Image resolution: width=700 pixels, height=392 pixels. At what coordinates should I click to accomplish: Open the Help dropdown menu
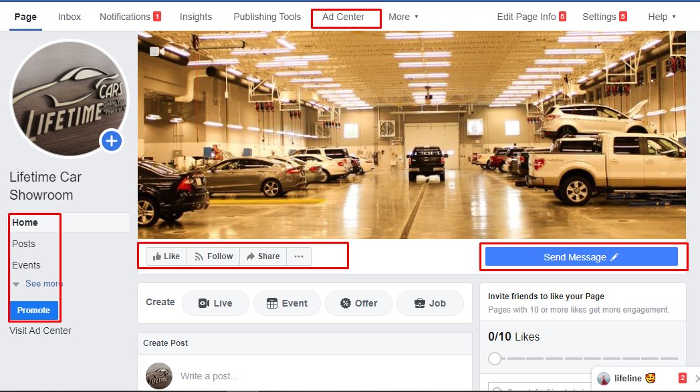[x=662, y=17]
